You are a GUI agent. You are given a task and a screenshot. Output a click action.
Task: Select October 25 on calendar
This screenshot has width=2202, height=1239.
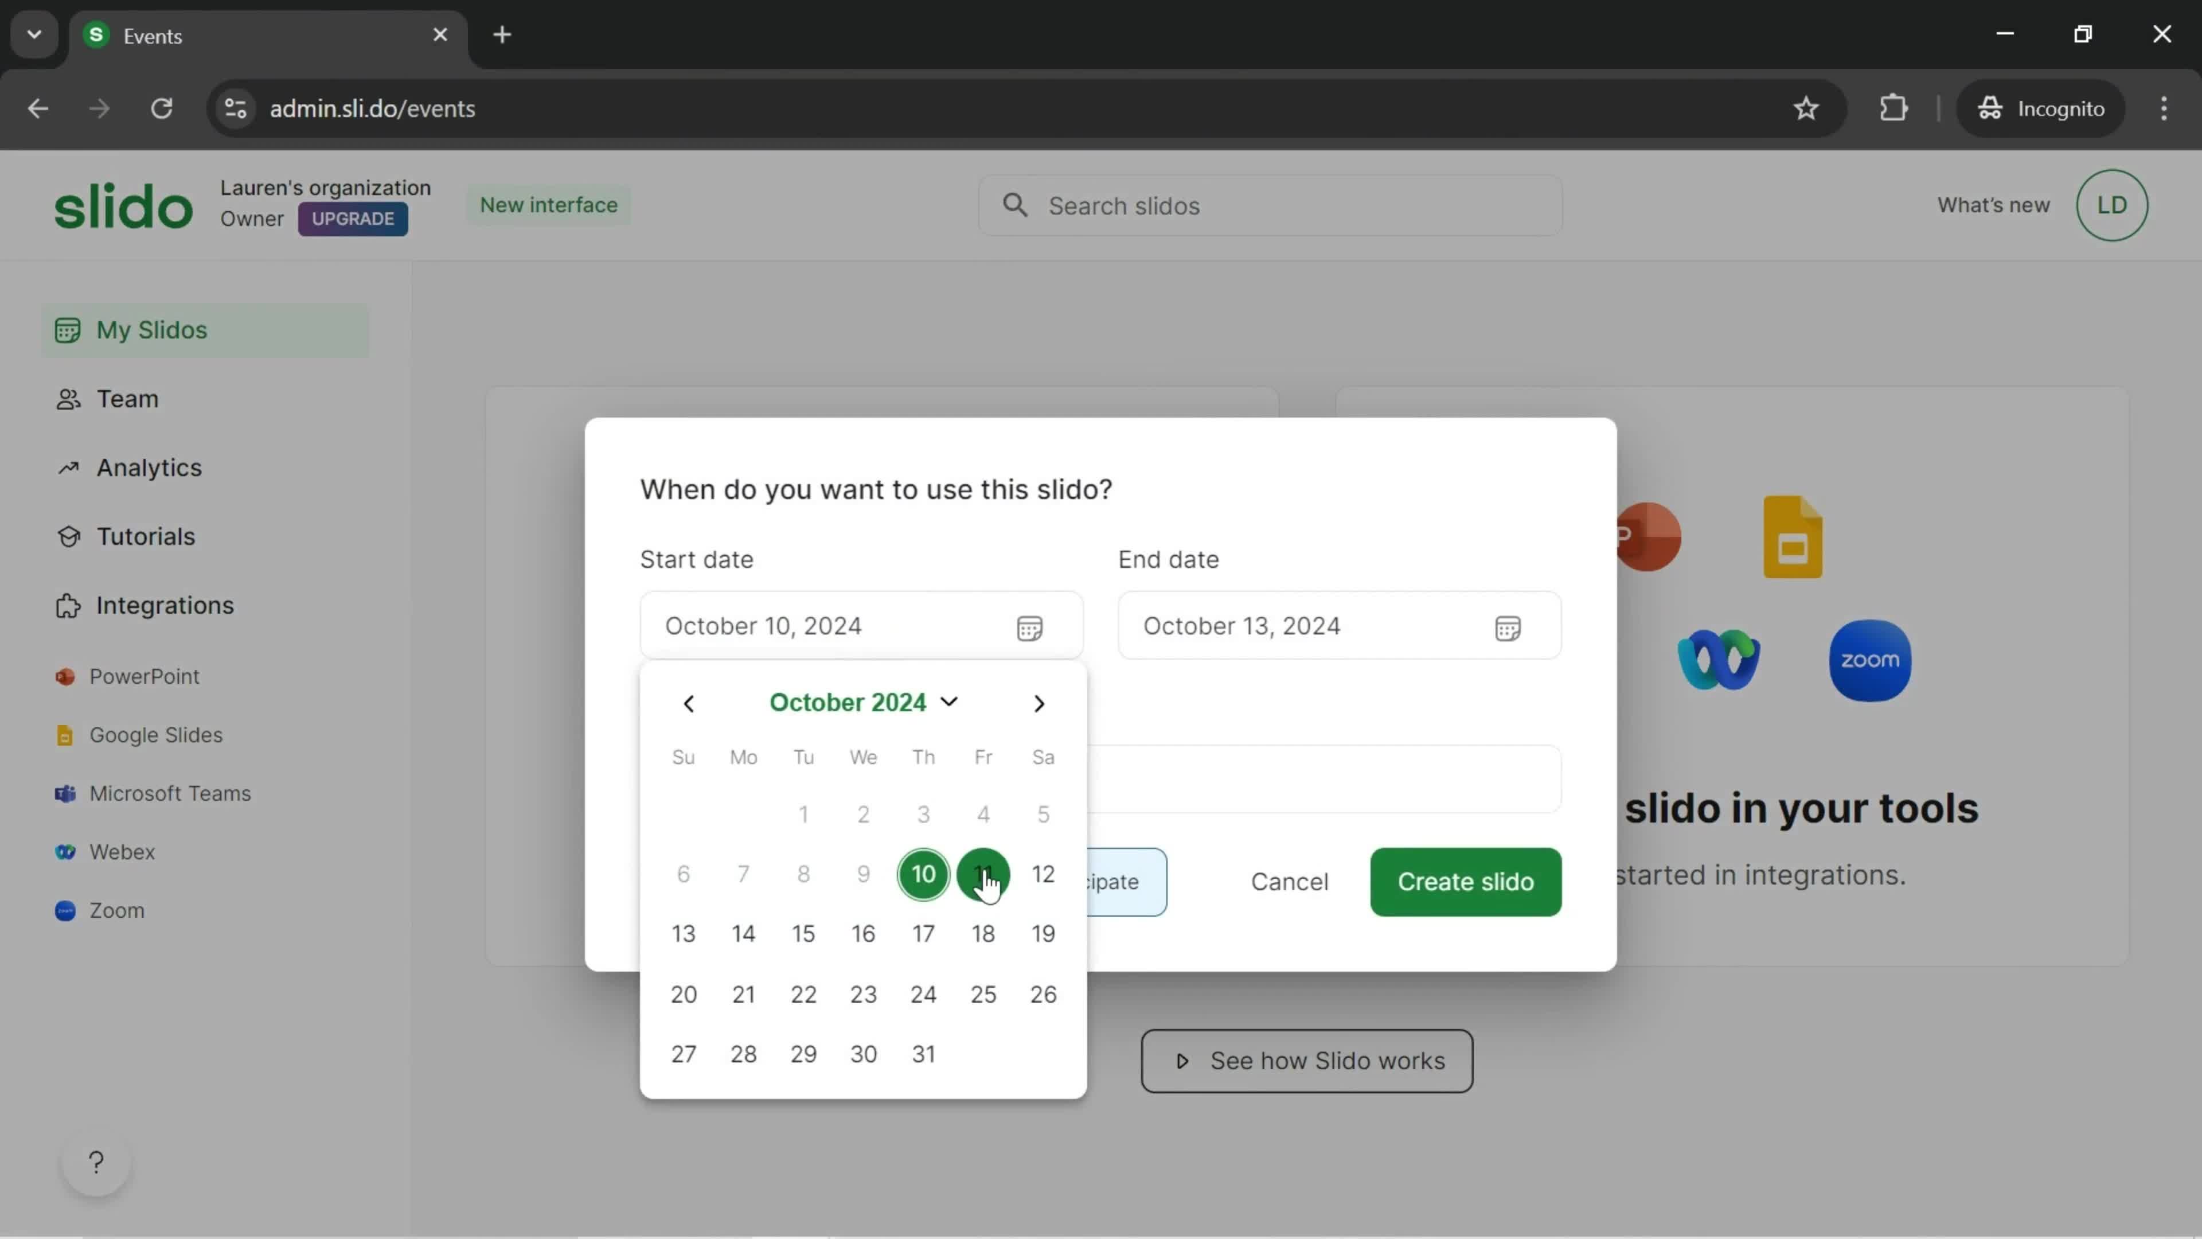(983, 994)
